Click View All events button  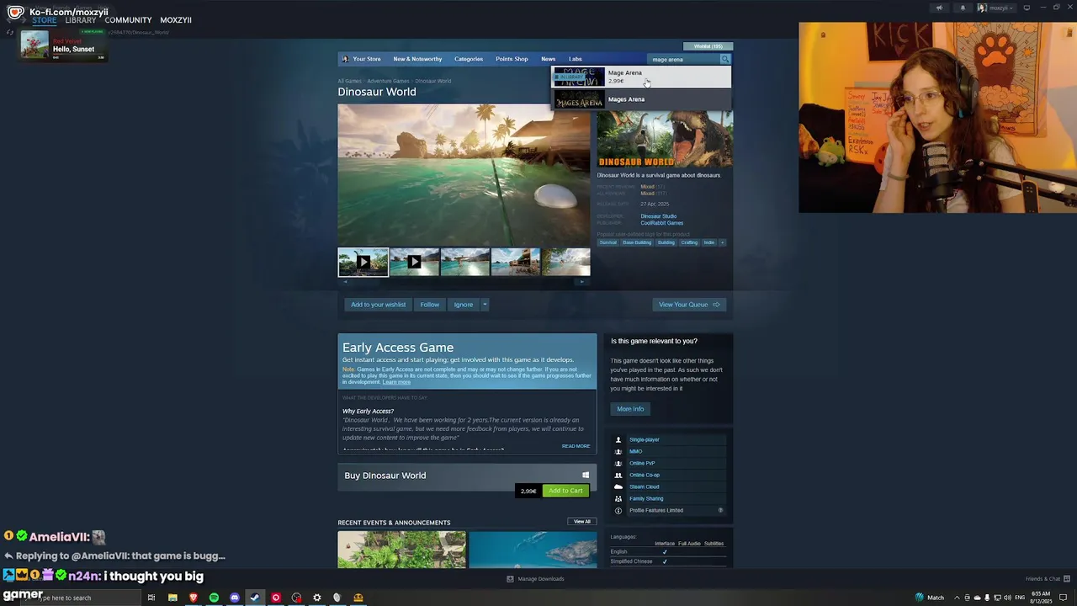pos(582,522)
